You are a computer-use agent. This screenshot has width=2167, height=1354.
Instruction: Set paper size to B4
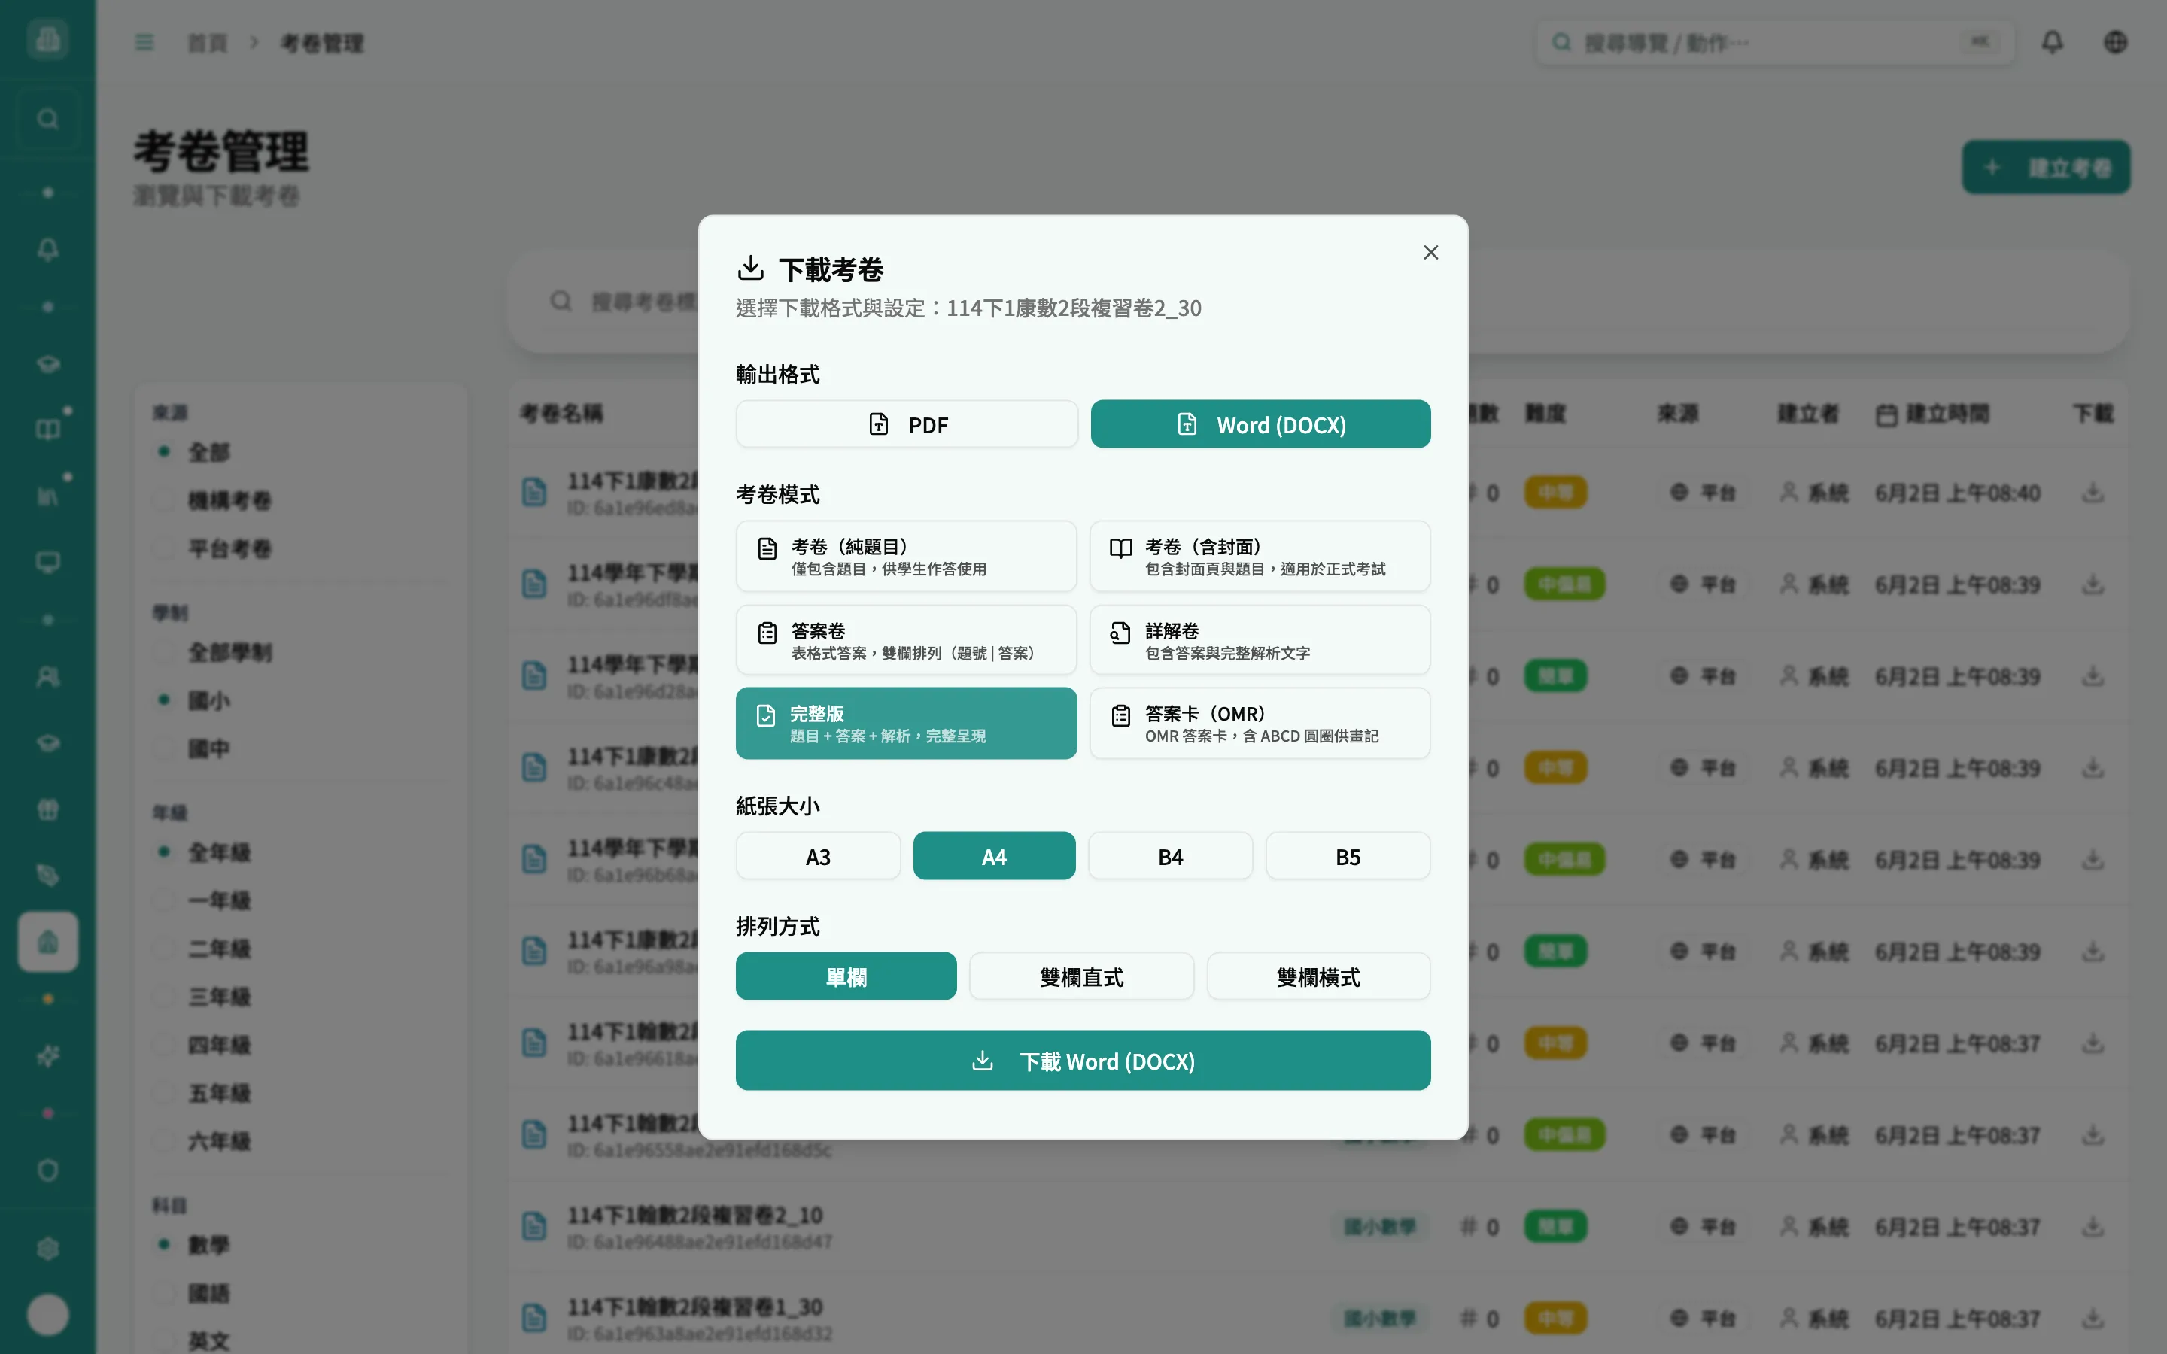(1170, 856)
